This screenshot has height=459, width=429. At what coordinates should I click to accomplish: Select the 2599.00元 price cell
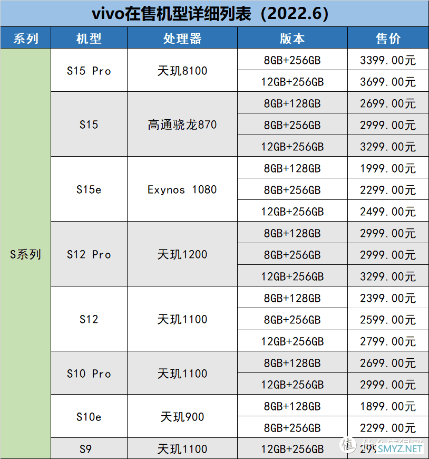coord(388,319)
